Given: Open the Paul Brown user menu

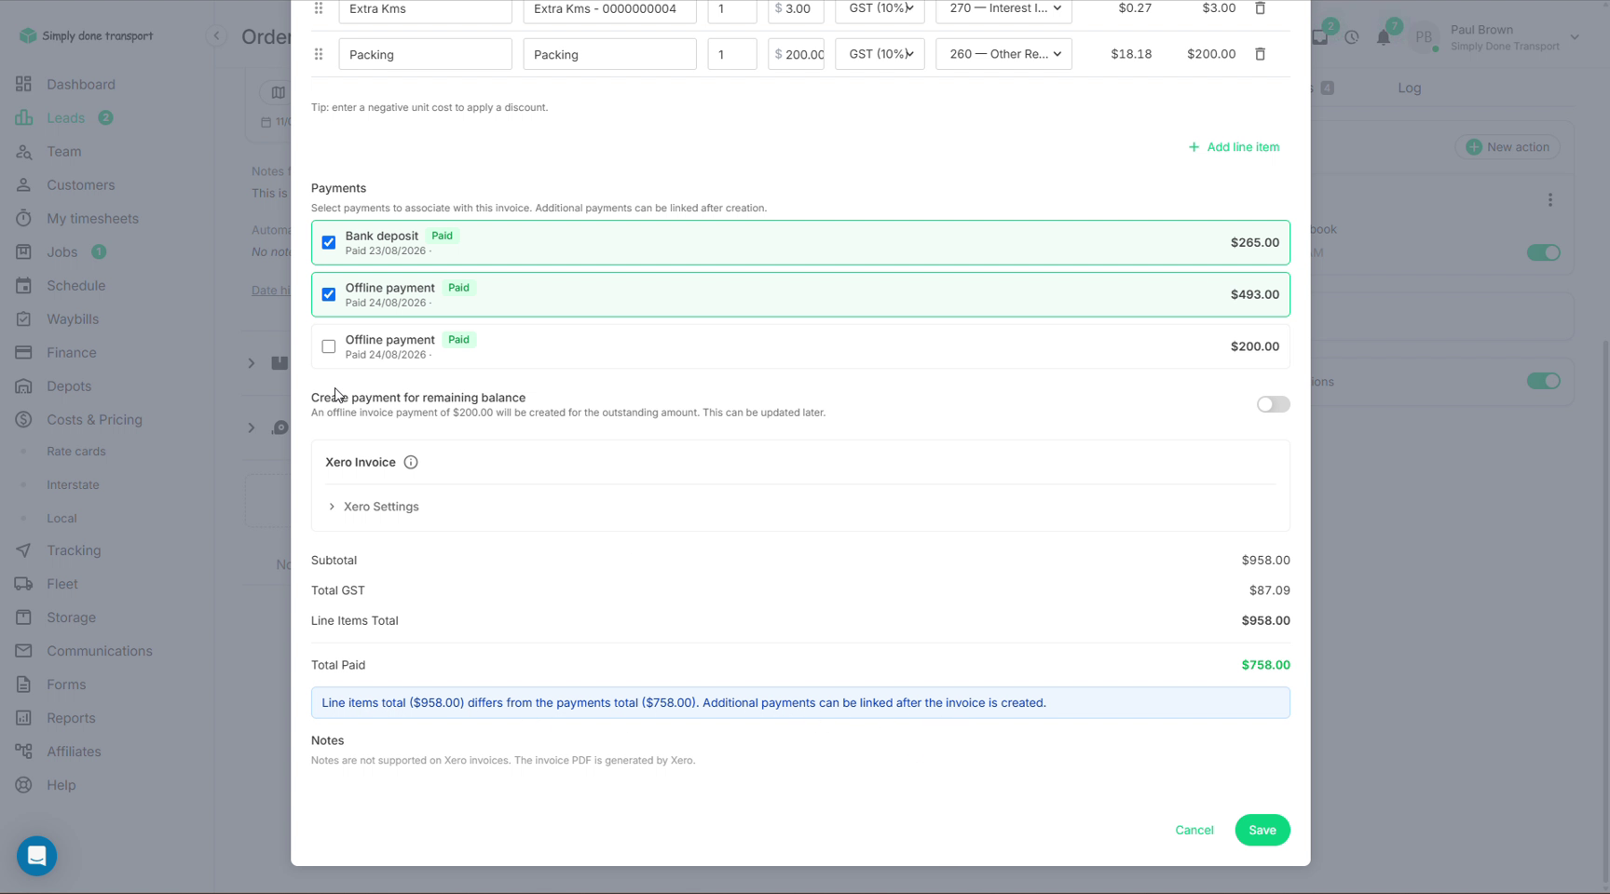Looking at the screenshot, I should click(1494, 37).
